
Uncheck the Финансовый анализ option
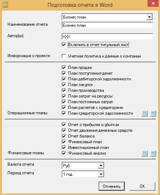[64, 153]
